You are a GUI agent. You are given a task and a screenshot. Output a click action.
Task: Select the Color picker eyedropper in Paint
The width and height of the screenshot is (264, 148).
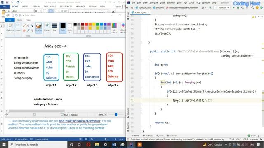click(x=28, y=30)
